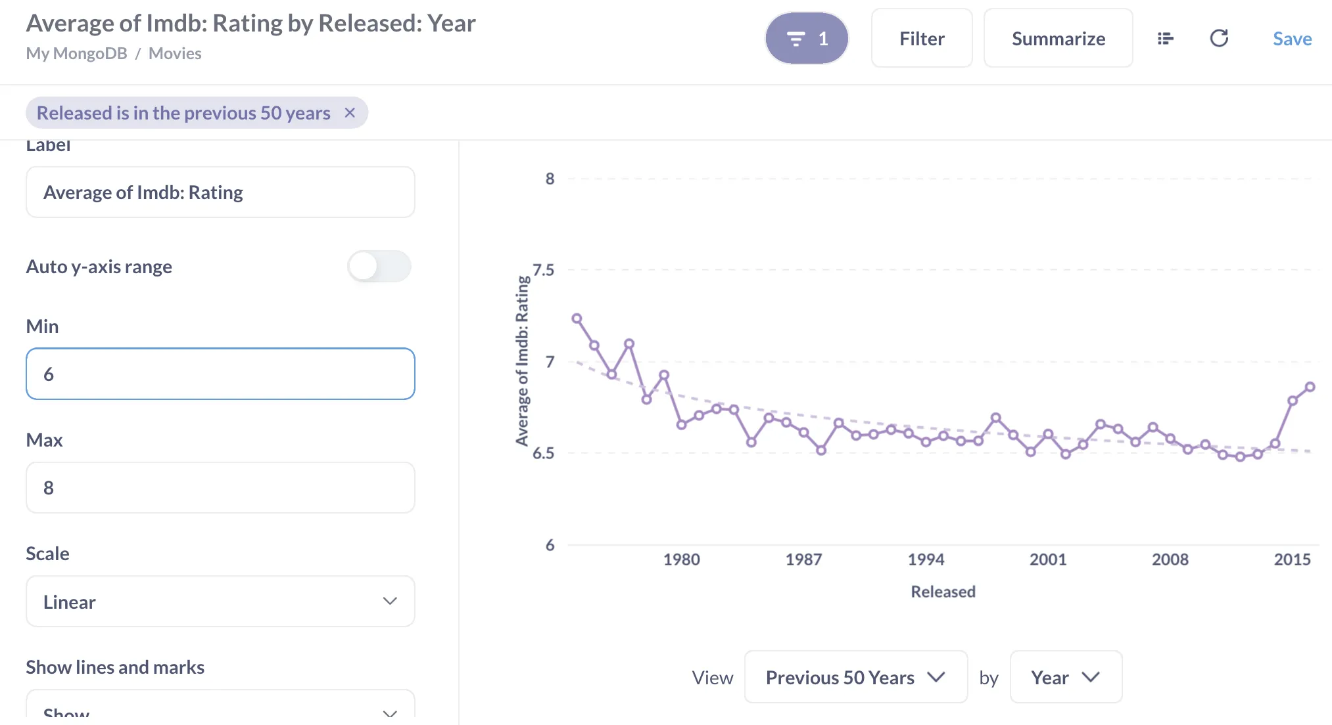This screenshot has width=1332, height=725.
Task: Click the Save link
Action: coord(1292,39)
